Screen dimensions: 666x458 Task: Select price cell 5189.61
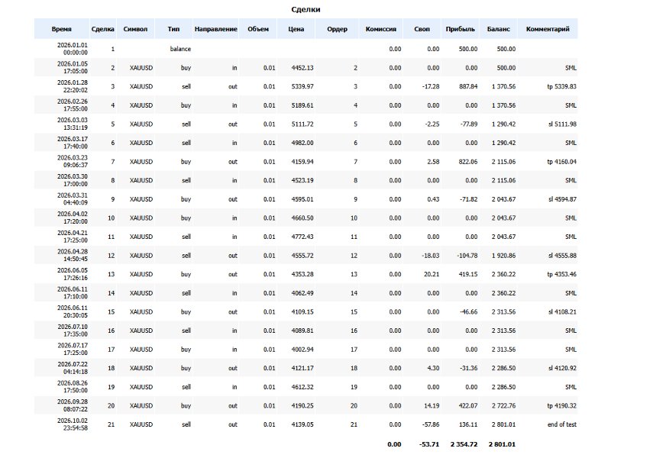pos(302,105)
